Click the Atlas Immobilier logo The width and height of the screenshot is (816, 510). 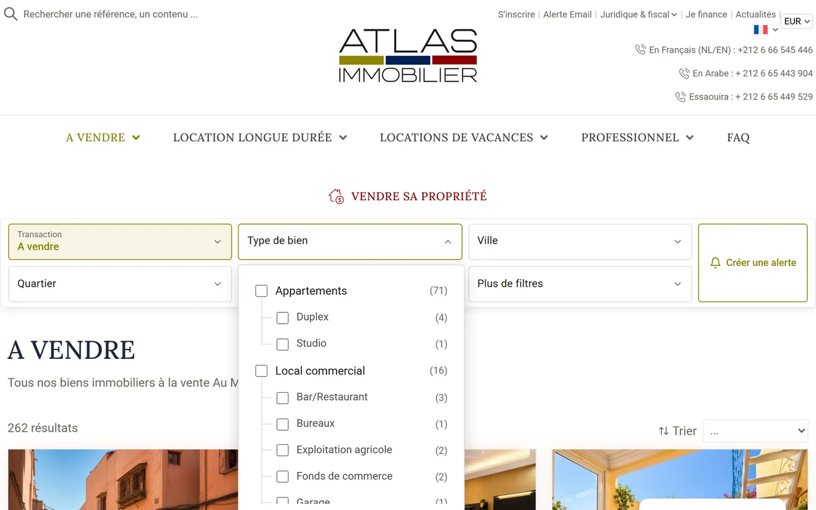pos(408,55)
